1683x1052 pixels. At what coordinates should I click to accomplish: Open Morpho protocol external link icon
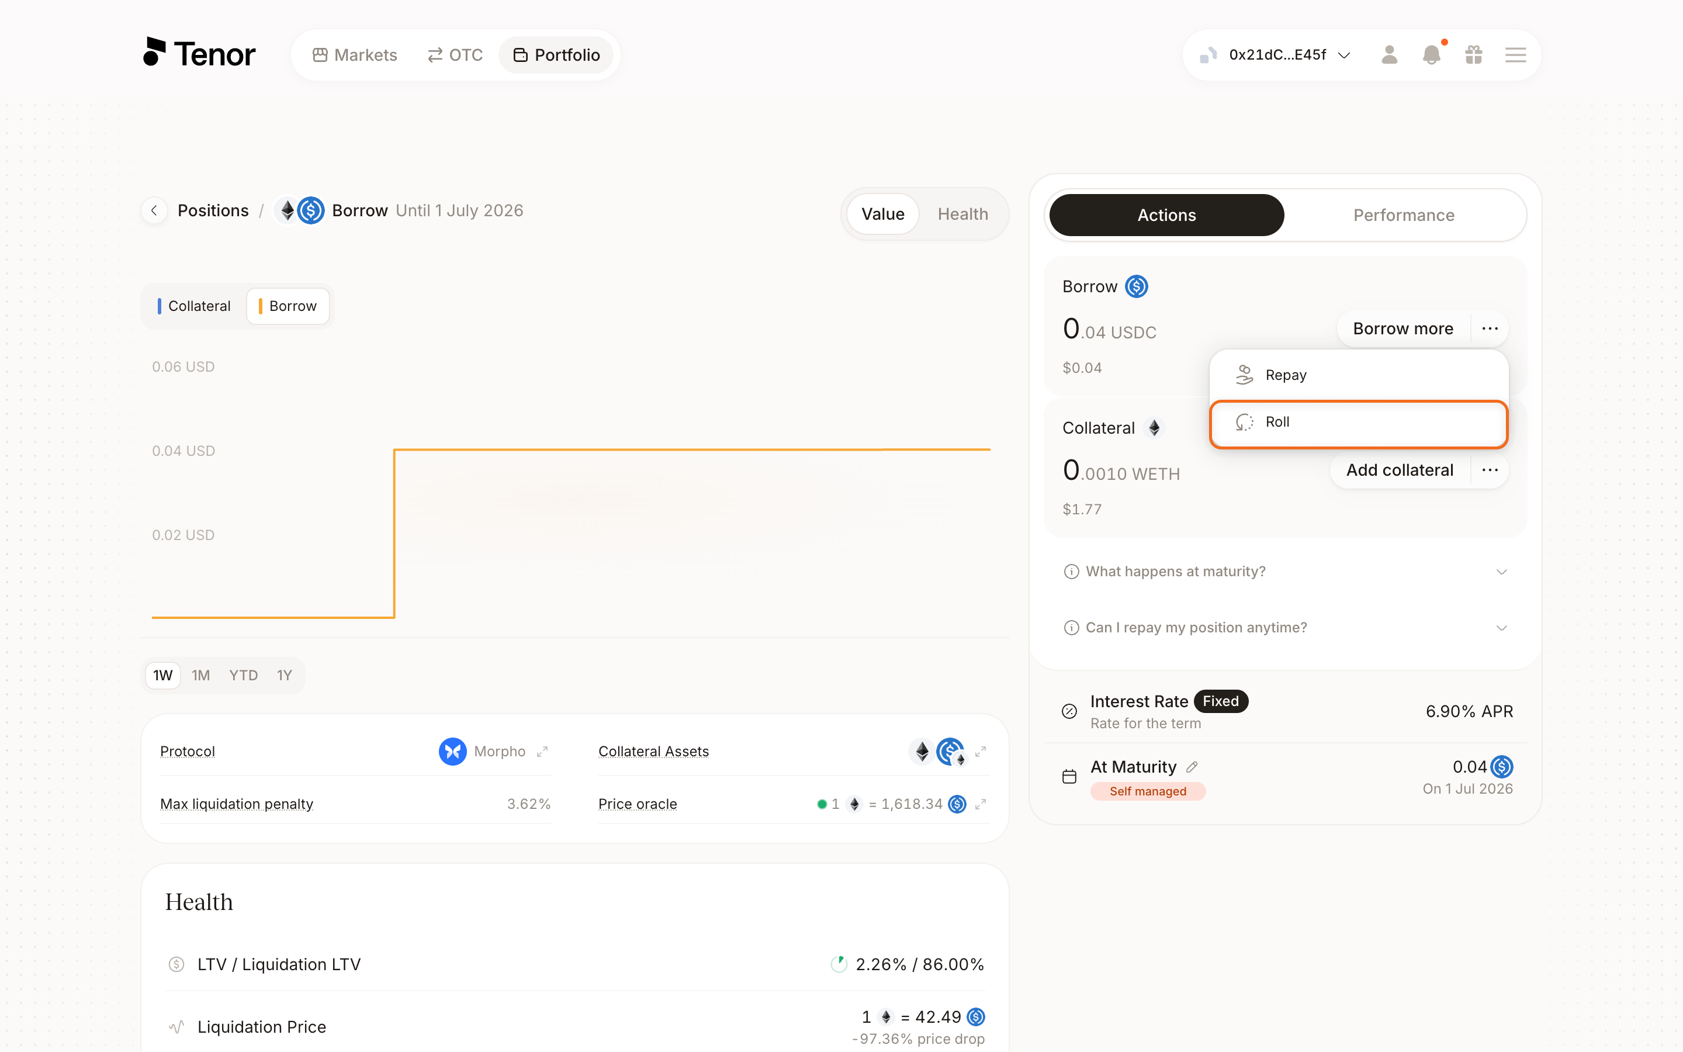coord(542,752)
